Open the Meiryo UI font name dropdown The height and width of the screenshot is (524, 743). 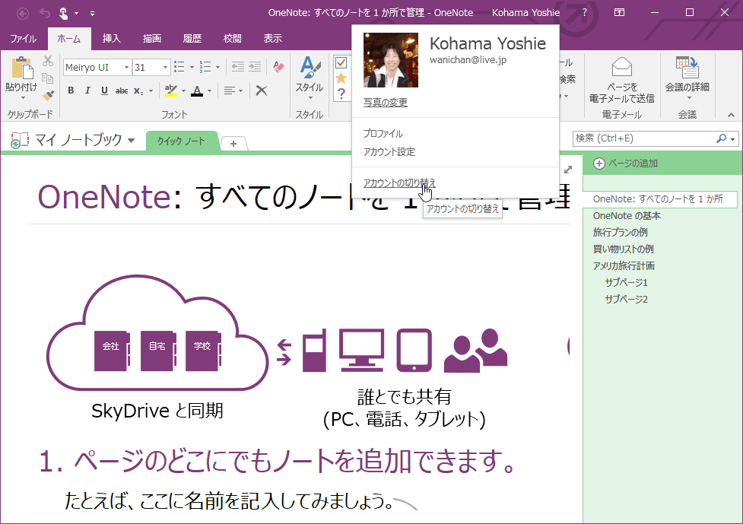tap(126, 67)
